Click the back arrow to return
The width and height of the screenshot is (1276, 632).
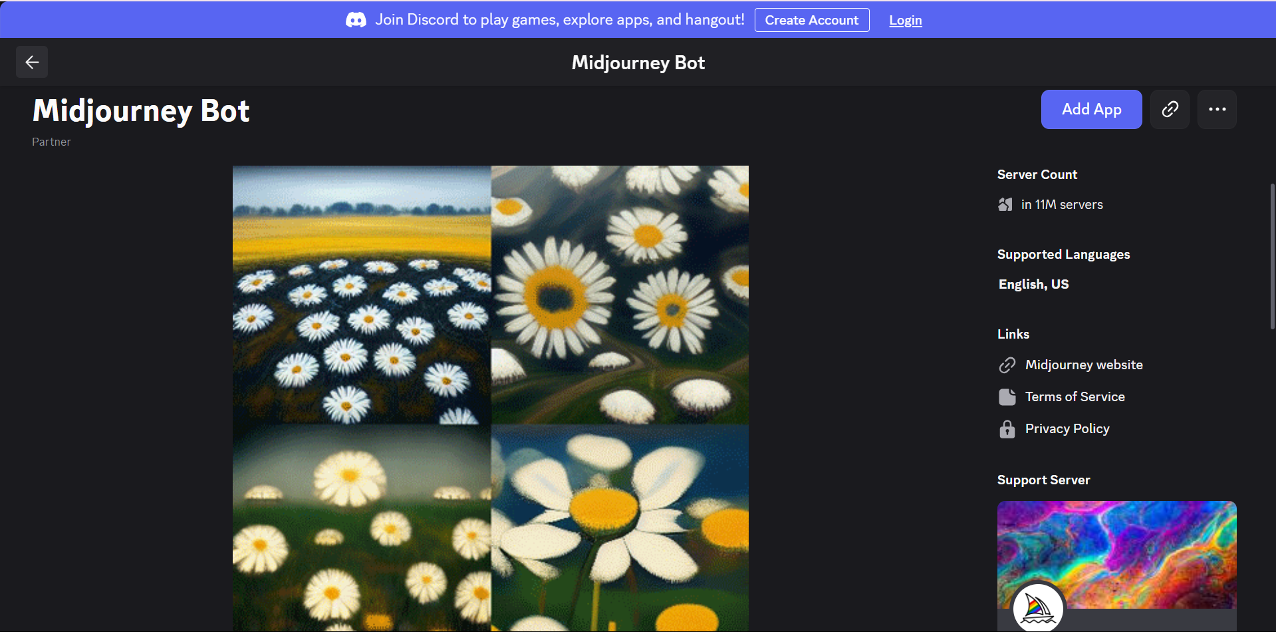coord(31,61)
